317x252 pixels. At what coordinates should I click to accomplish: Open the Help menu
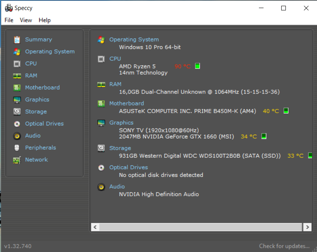(45, 20)
